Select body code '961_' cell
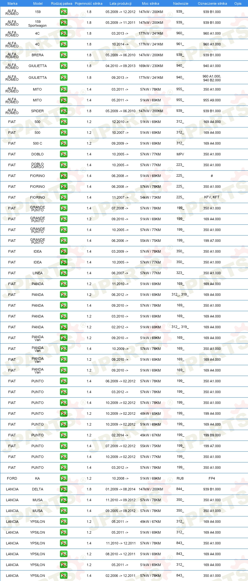 coord(180,44)
